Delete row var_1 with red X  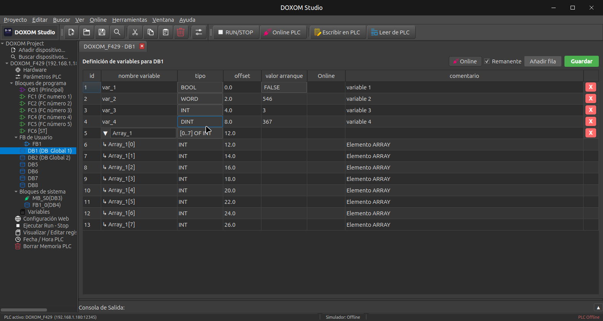pyautogui.click(x=591, y=87)
